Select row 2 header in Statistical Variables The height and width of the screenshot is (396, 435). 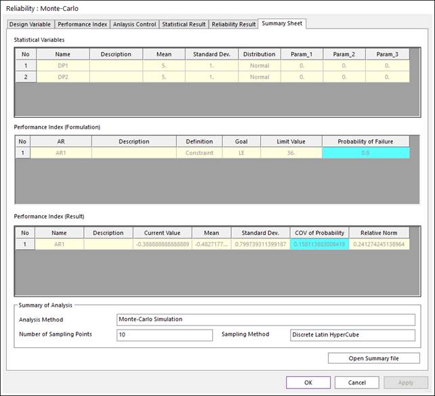pos(26,77)
